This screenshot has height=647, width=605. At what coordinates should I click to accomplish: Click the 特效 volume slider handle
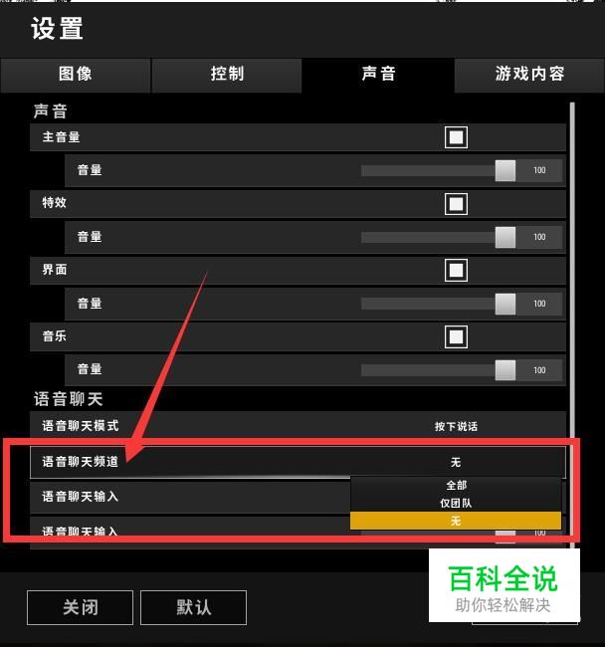[505, 237]
